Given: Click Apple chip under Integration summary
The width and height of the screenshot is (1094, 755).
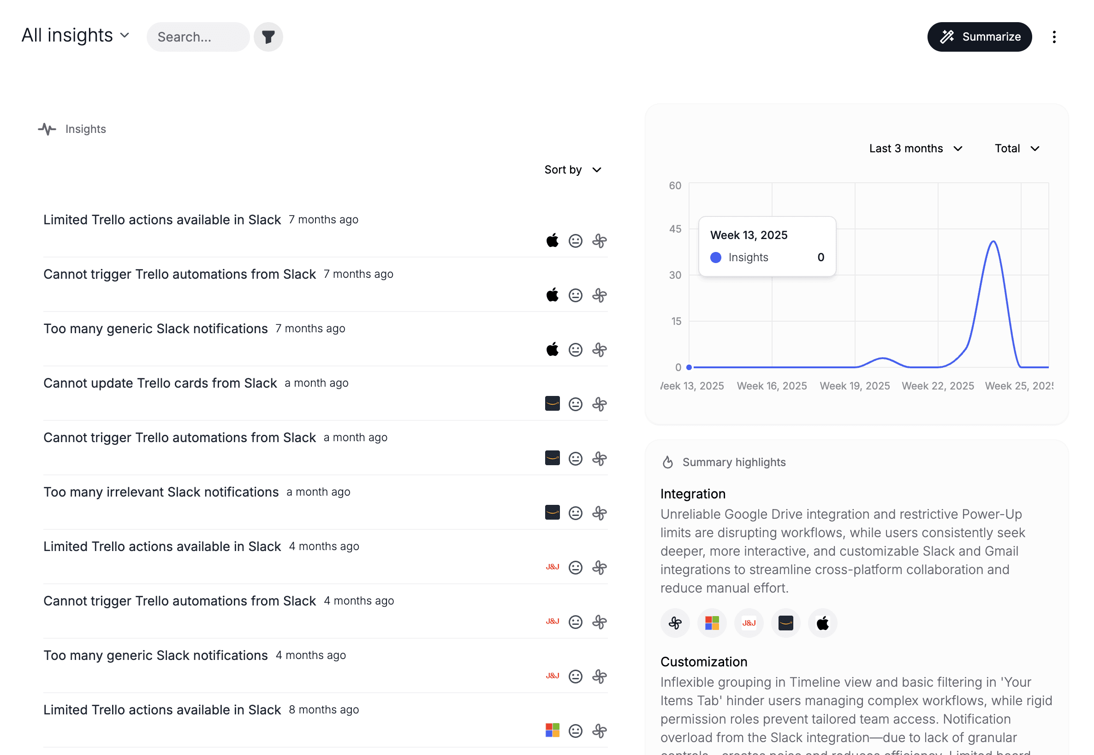Looking at the screenshot, I should pyautogui.click(x=822, y=623).
